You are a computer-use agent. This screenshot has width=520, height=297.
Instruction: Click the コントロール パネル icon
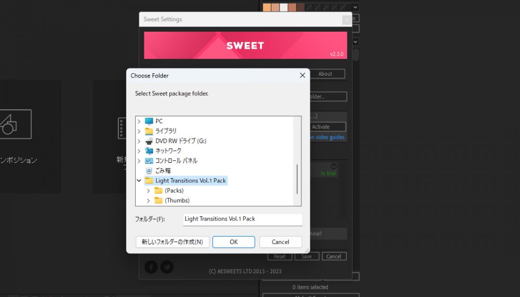click(x=149, y=161)
